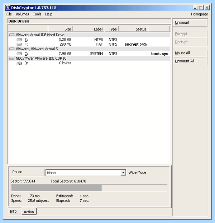Switch to the Info tab
Viewport: 215px width, 223px height.
click(x=14, y=212)
